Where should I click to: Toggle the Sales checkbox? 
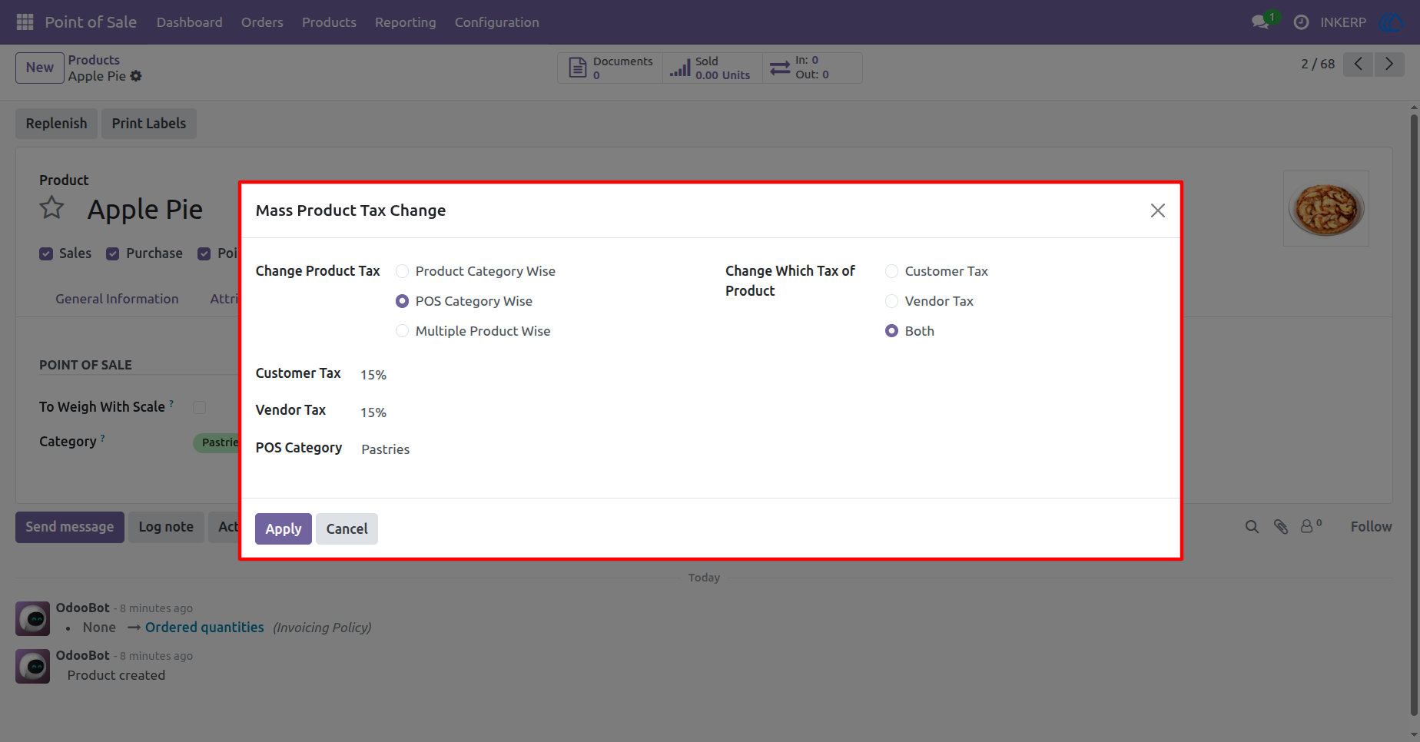(46, 254)
